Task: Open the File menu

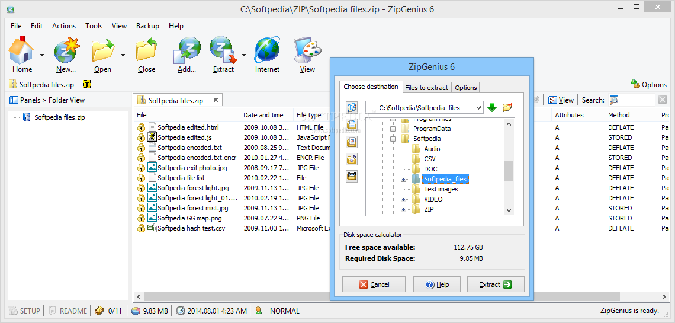Action: pos(16,26)
